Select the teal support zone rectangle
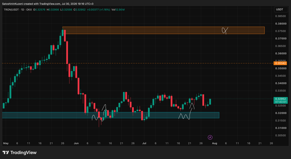The height and width of the screenshot is (159, 291). pos(111,115)
